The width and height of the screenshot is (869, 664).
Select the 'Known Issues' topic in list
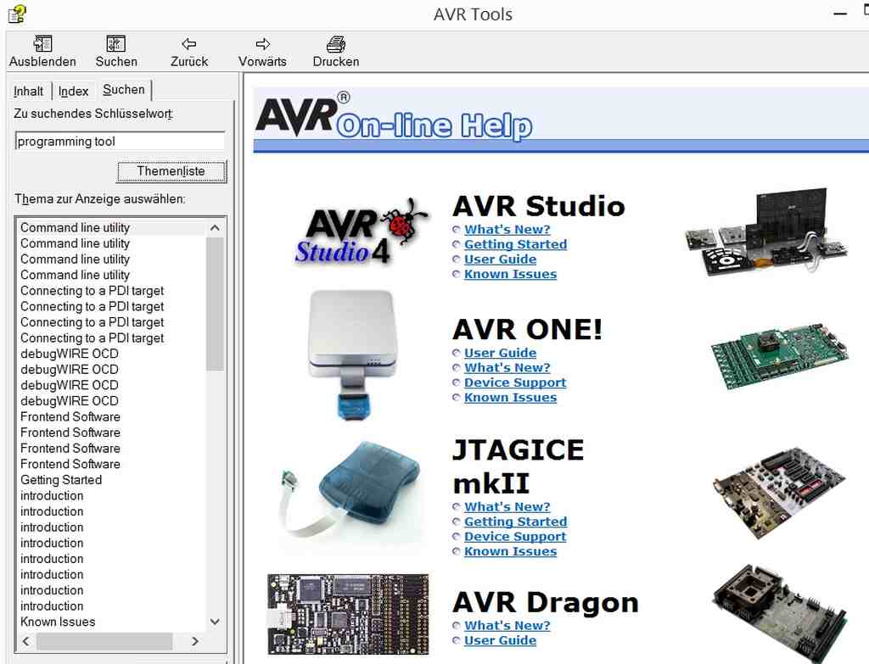[58, 622]
